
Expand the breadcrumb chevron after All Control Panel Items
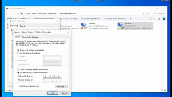[x=58, y=13]
